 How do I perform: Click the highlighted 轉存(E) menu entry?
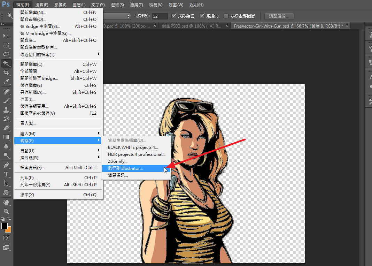click(58, 140)
